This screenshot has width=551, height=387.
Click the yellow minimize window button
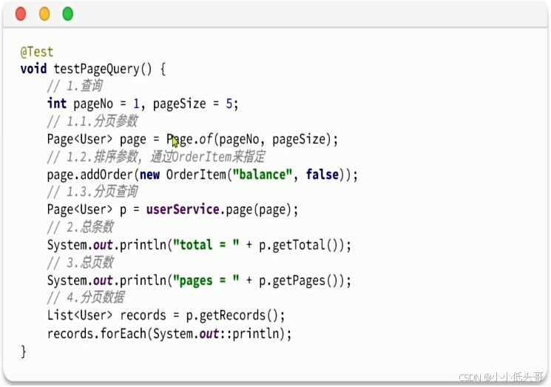44,14
